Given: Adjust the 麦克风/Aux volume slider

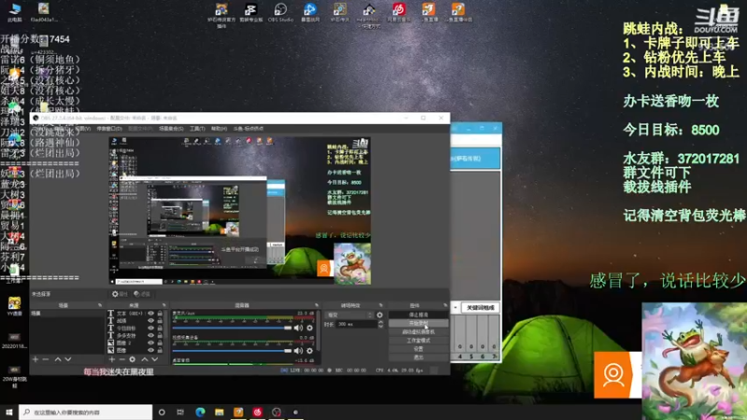Looking at the screenshot, I should tap(232, 328).
